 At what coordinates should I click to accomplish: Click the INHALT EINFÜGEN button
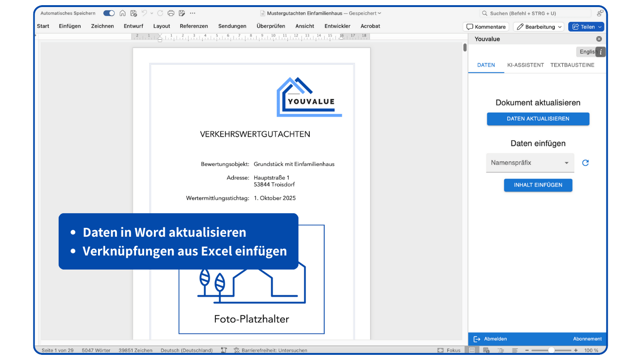pyautogui.click(x=538, y=185)
